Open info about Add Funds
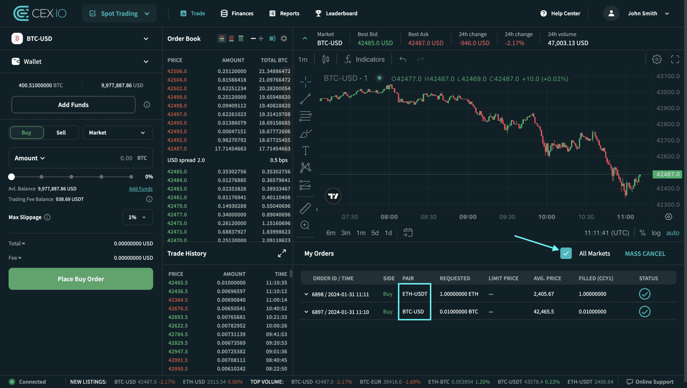This screenshot has width=687, height=388. point(147,105)
